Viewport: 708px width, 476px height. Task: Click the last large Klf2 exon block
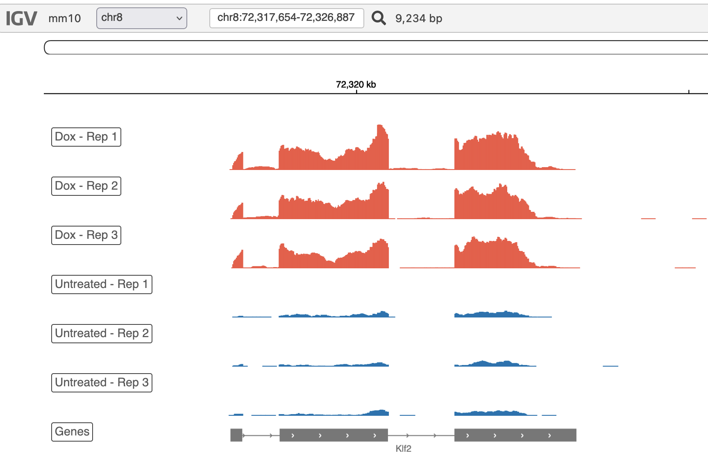click(515, 435)
